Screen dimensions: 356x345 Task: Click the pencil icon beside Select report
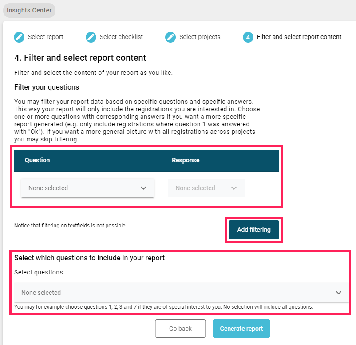click(x=19, y=37)
